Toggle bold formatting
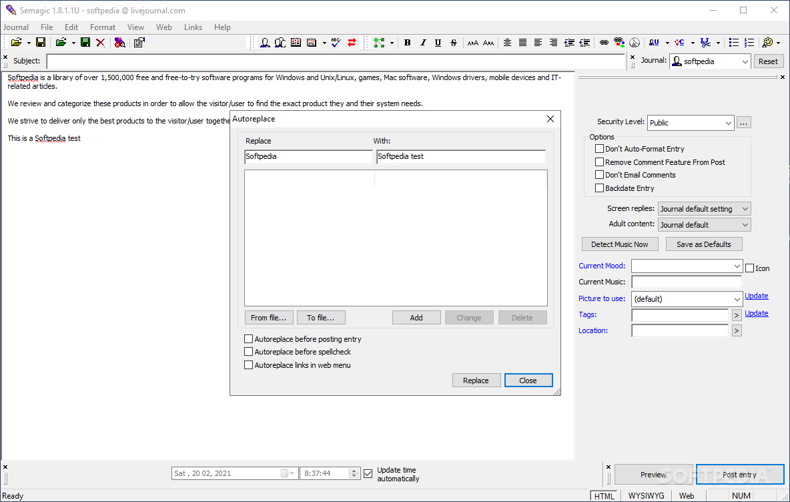This screenshot has height=502, width=790. (x=407, y=43)
